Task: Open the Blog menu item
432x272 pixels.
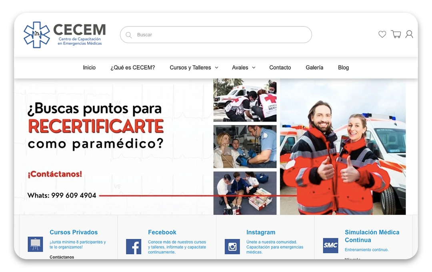Action: pos(343,68)
